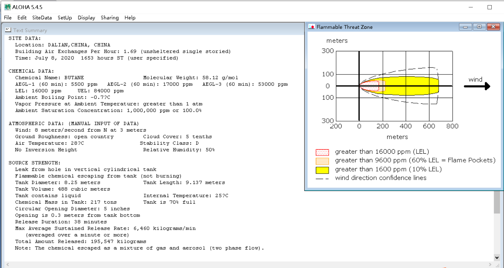Click the Text Summary window icon
The image size is (504, 268).
coord(8,30)
